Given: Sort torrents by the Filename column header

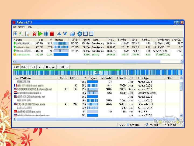Looking at the screenshot, I should [x=23, y=40].
